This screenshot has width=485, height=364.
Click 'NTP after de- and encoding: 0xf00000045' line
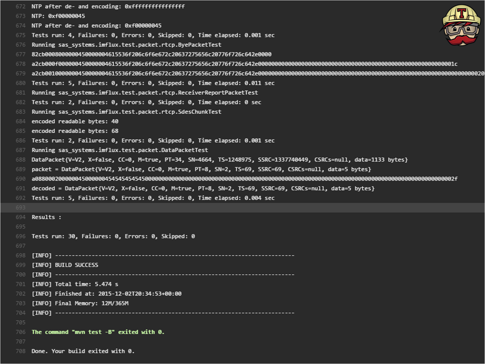(97, 25)
